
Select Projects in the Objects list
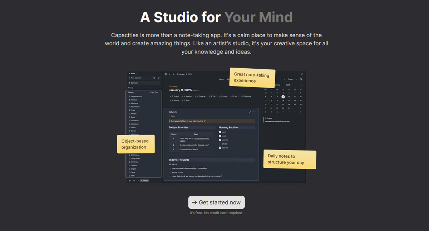point(134,100)
